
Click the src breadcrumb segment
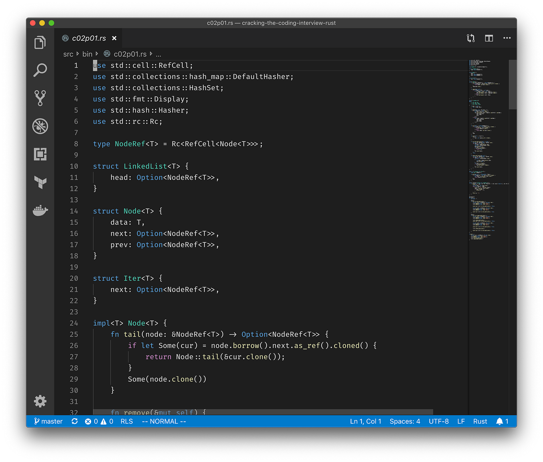pyautogui.click(x=68, y=54)
